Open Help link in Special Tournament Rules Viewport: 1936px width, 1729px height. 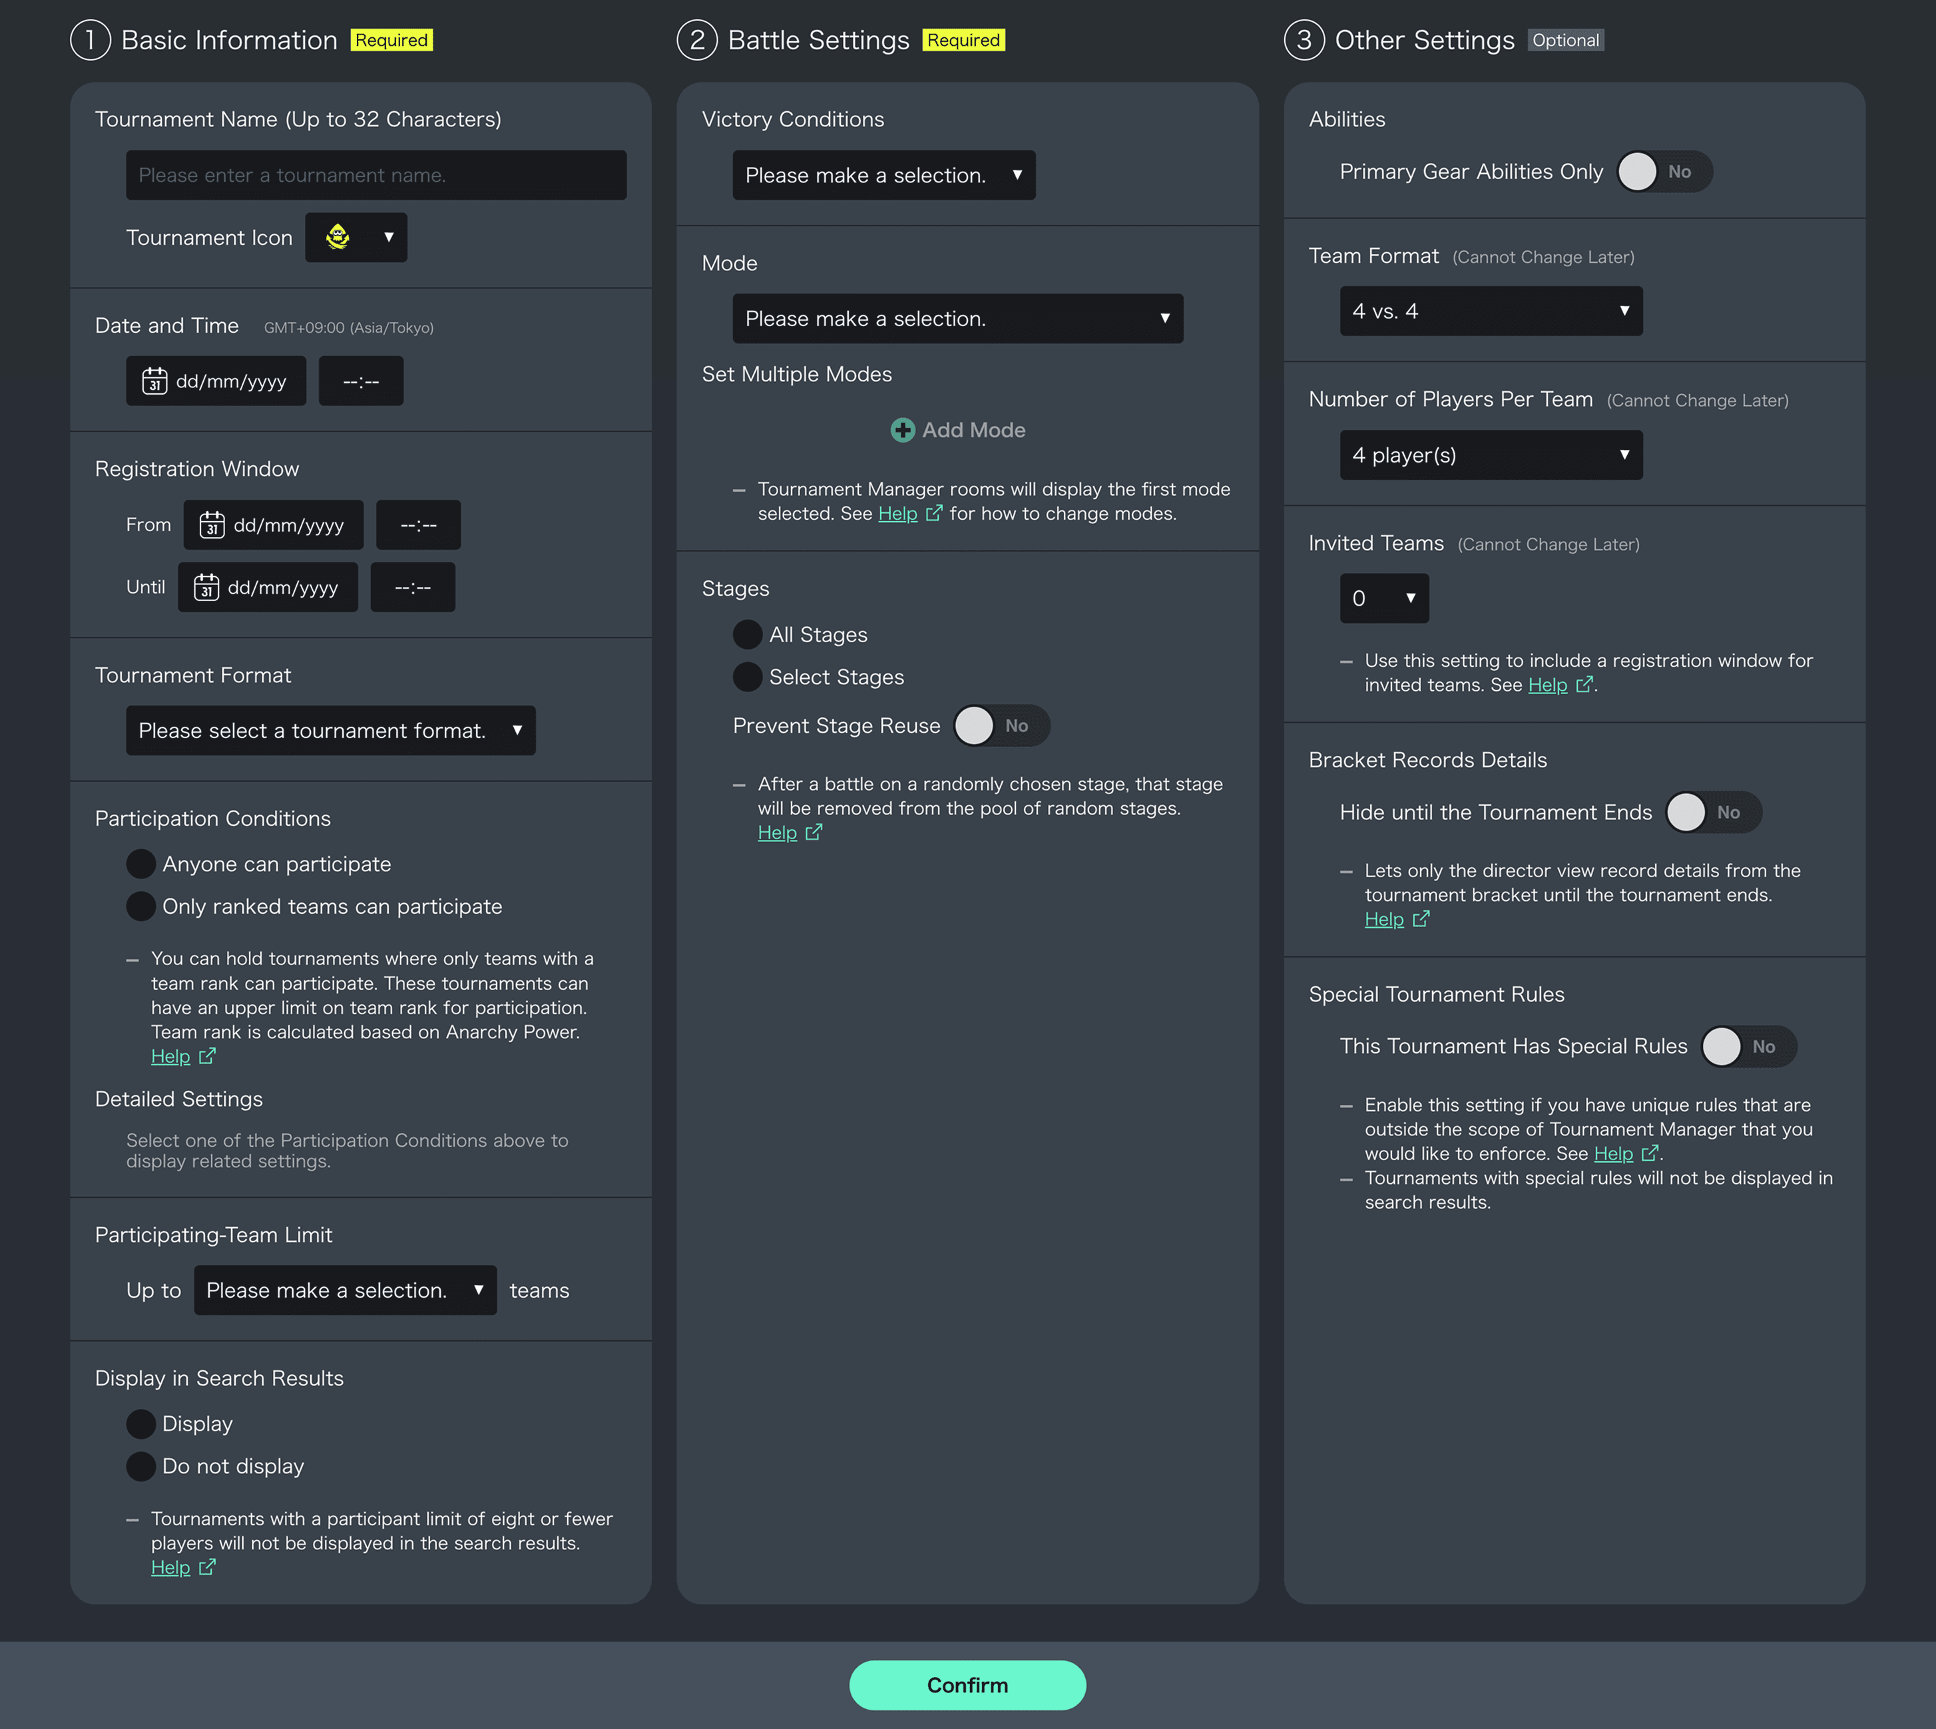(1613, 1154)
